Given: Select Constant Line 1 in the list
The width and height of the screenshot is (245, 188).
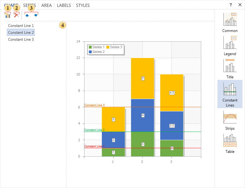Looking at the screenshot, I should (x=21, y=26).
